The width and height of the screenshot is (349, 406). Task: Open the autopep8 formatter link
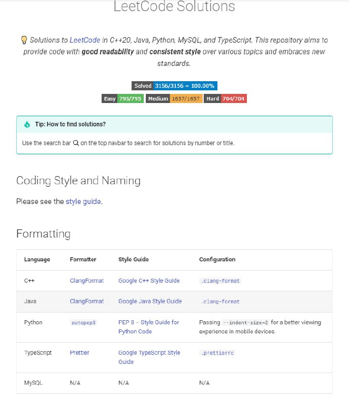click(83, 323)
